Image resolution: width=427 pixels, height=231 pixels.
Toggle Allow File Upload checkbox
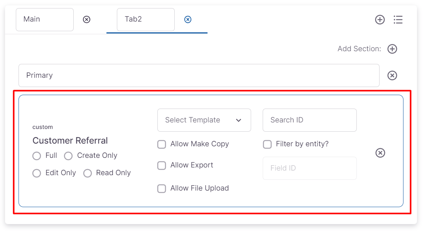pyautogui.click(x=162, y=189)
